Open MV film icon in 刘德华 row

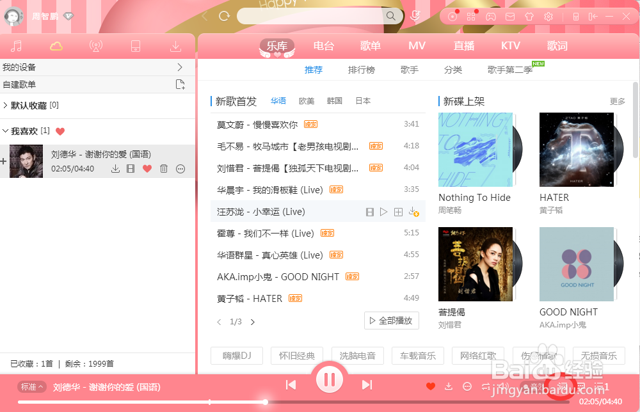(131, 168)
